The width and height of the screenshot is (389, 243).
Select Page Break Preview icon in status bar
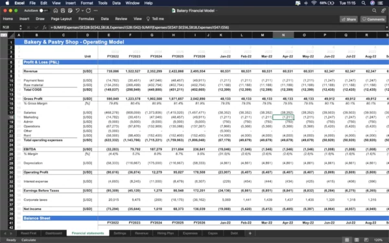click(366, 240)
